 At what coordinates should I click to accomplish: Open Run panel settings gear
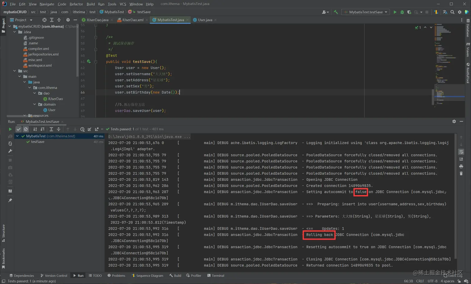click(x=454, y=122)
